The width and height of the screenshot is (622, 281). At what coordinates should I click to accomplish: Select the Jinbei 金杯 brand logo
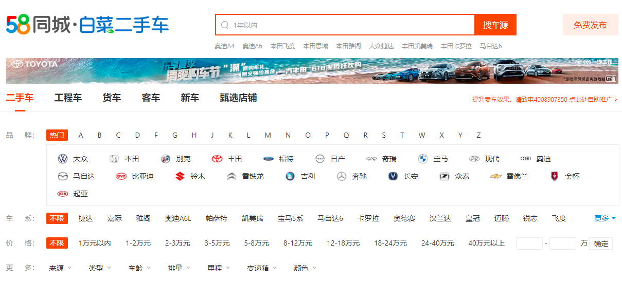pyautogui.click(x=555, y=176)
